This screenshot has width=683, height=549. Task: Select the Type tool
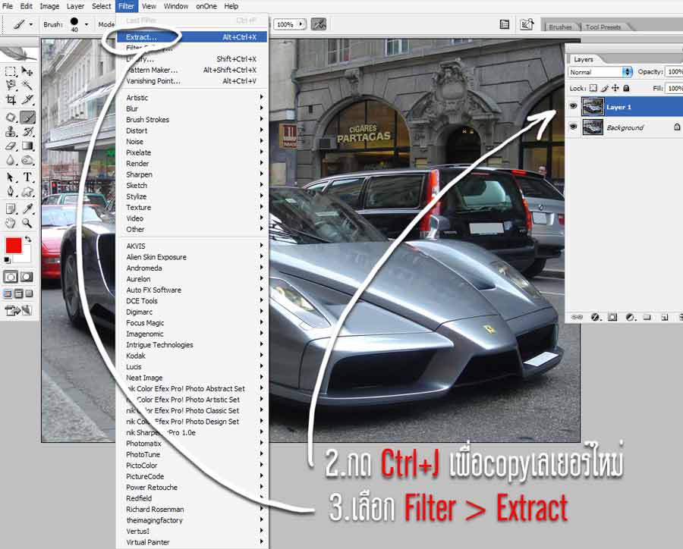point(27,177)
